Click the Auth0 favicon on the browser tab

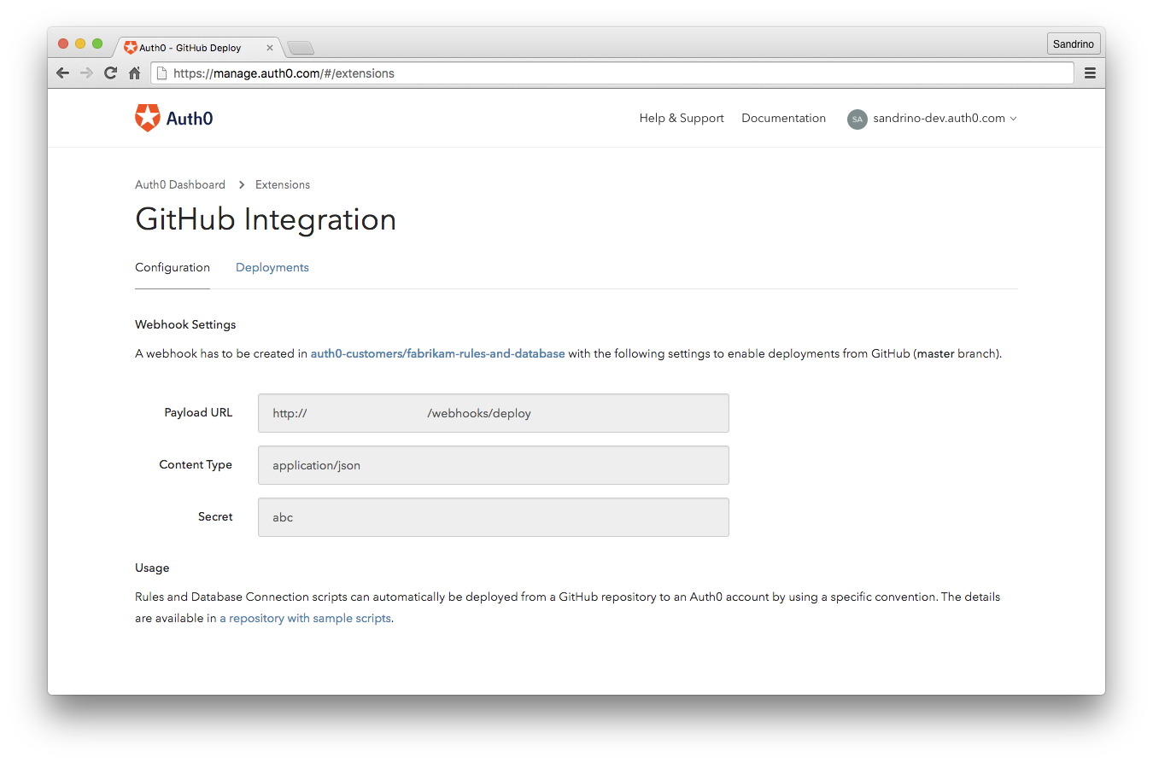click(131, 48)
